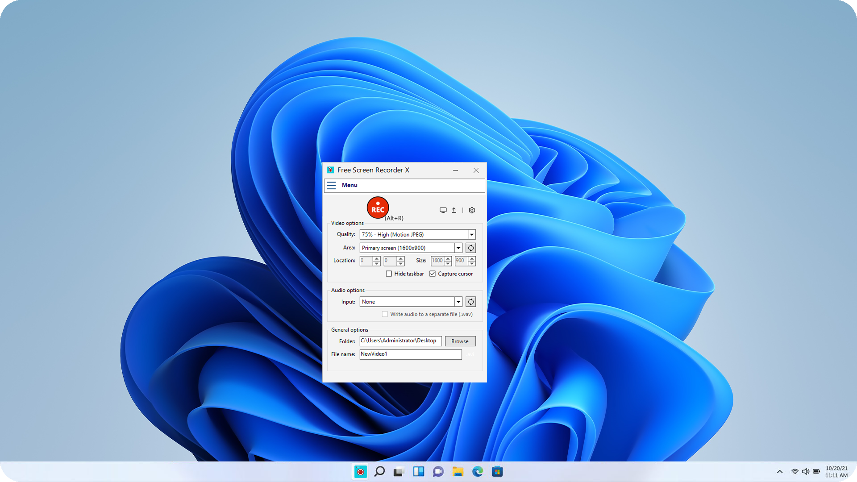Open the audio Input dropdown

458,302
